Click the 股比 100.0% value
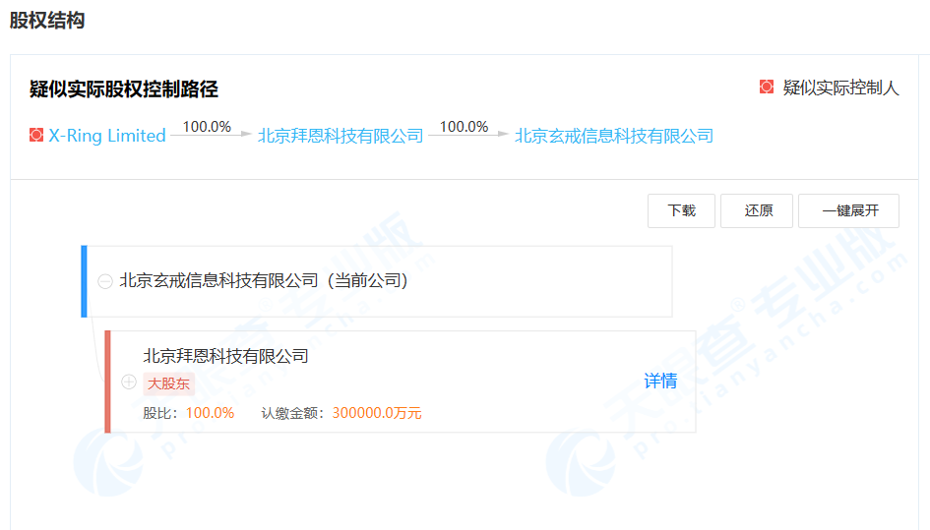930x530 pixels. click(x=210, y=413)
